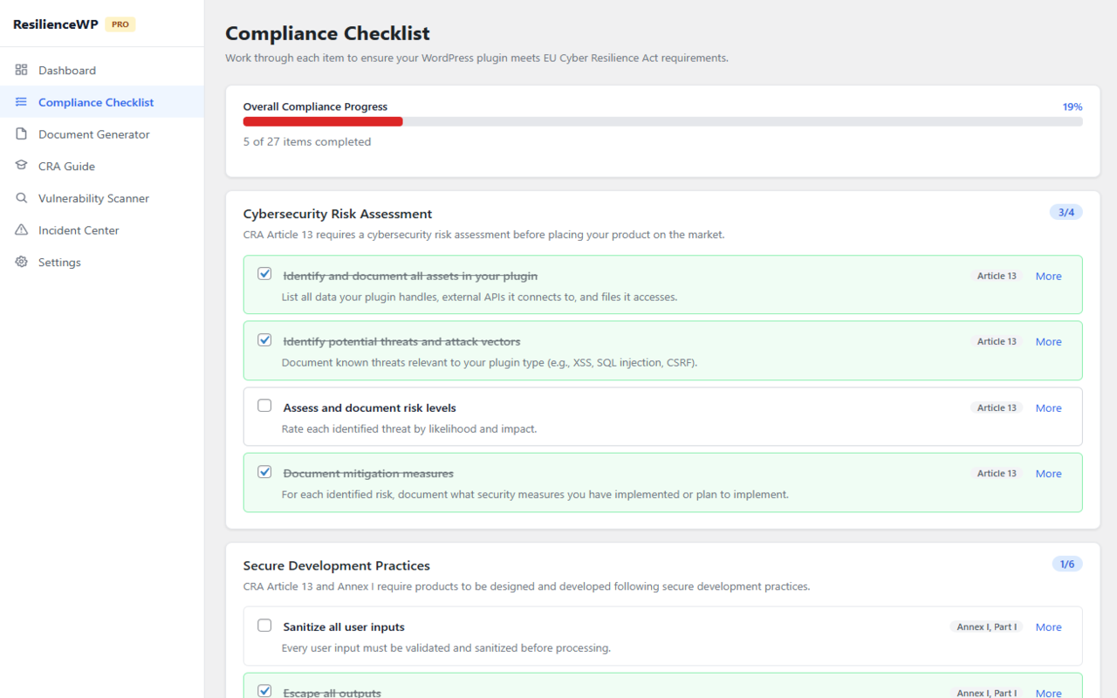Check the Assess and document risk levels box
Screen dimensions: 1117x698
[264, 405]
